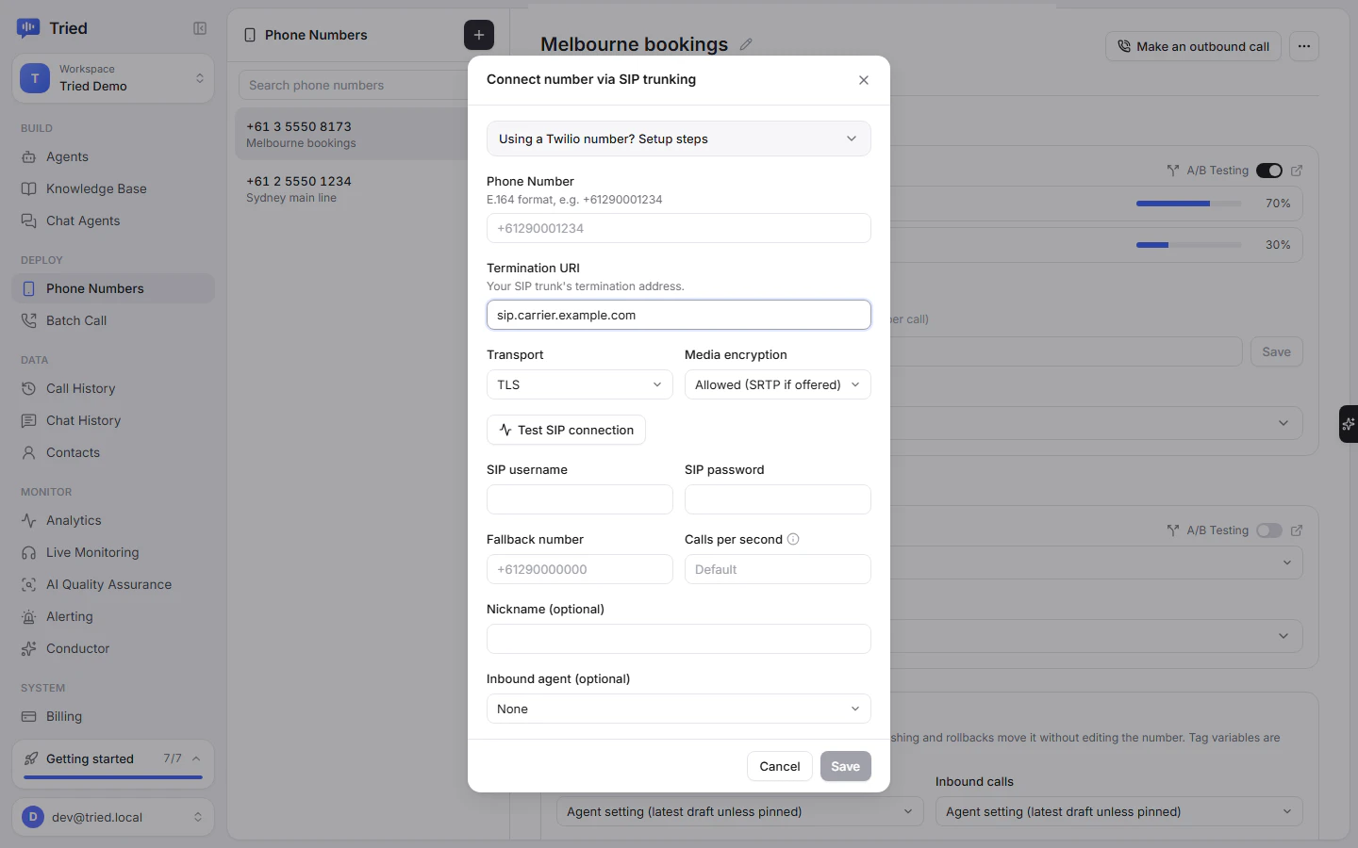
Task: Open Call History page
Action: 113,388
